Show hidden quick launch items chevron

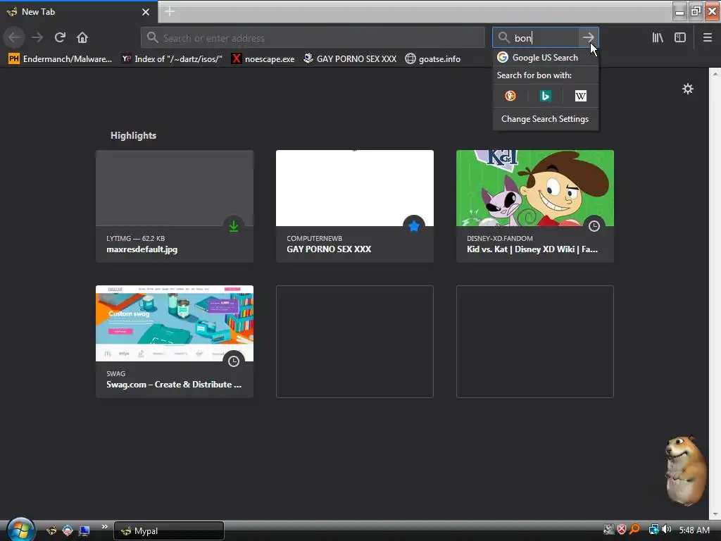[105, 527]
